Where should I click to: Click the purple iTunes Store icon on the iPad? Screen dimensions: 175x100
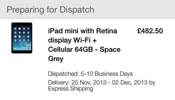point(20,40)
